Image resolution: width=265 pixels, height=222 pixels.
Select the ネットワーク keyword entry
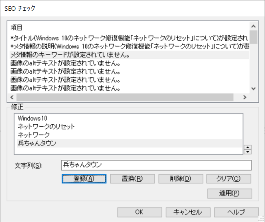point(130,135)
